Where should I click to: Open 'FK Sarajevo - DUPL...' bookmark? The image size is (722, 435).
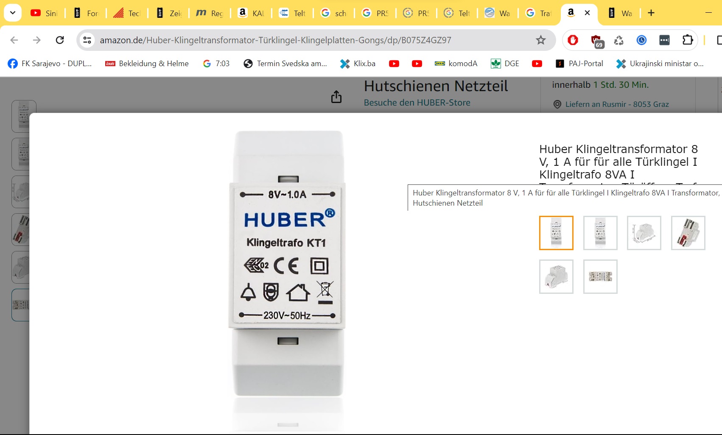pyautogui.click(x=50, y=64)
